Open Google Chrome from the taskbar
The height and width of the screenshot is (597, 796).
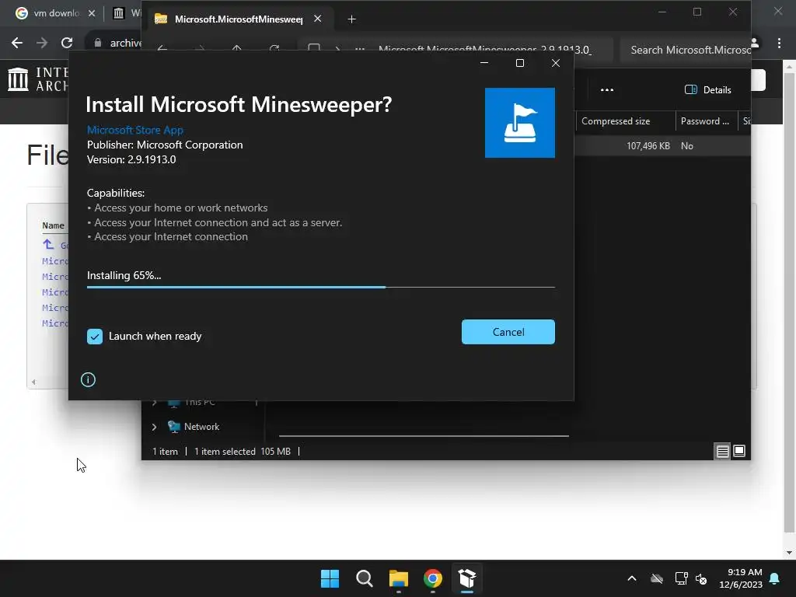coord(433,578)
